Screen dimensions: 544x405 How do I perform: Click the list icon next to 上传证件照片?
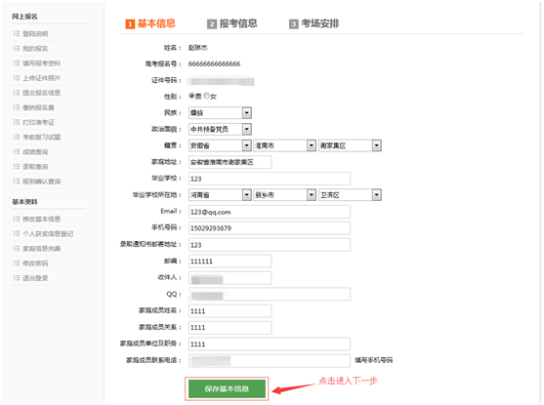click(17, 78)
